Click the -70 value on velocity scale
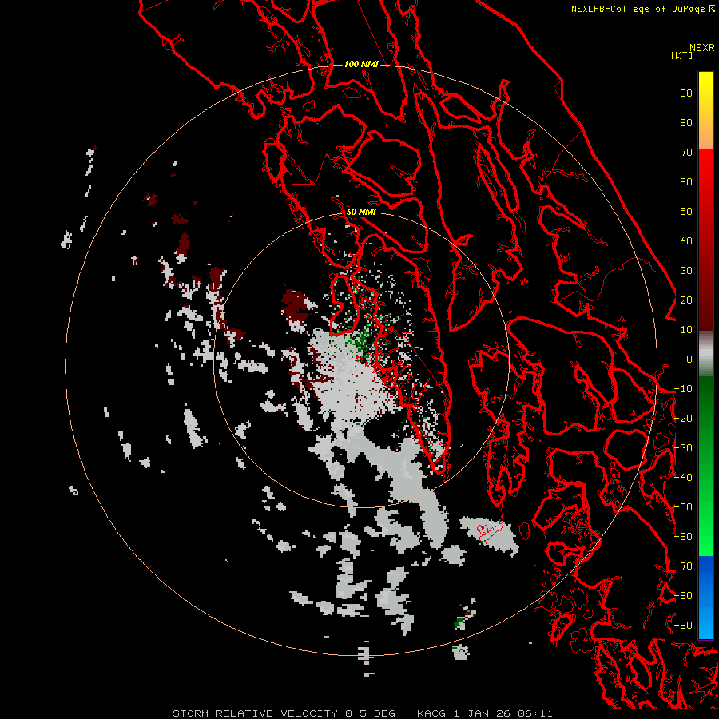Screen dimensions: 719x719 click(x=683, y=566)
